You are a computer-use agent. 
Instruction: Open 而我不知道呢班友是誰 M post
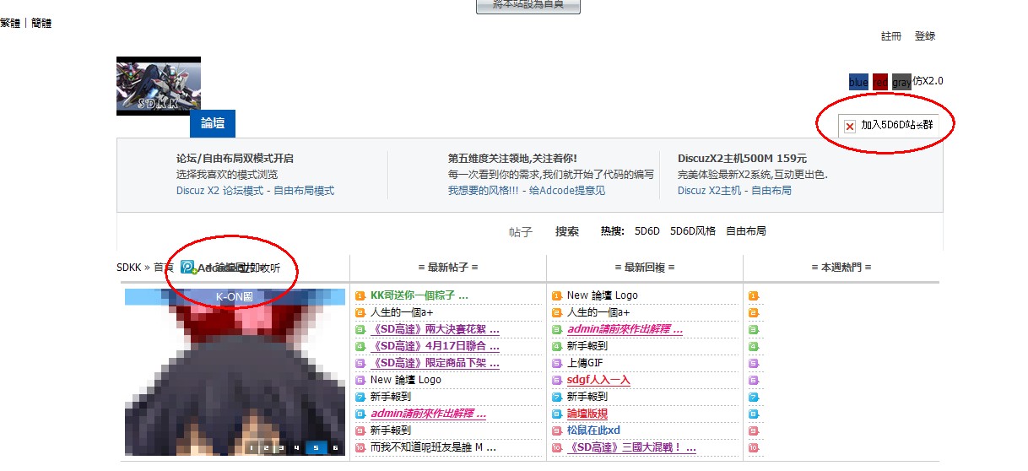(x=433, y=447)
